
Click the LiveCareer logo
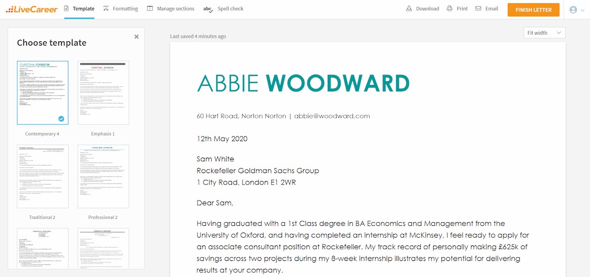32,9
